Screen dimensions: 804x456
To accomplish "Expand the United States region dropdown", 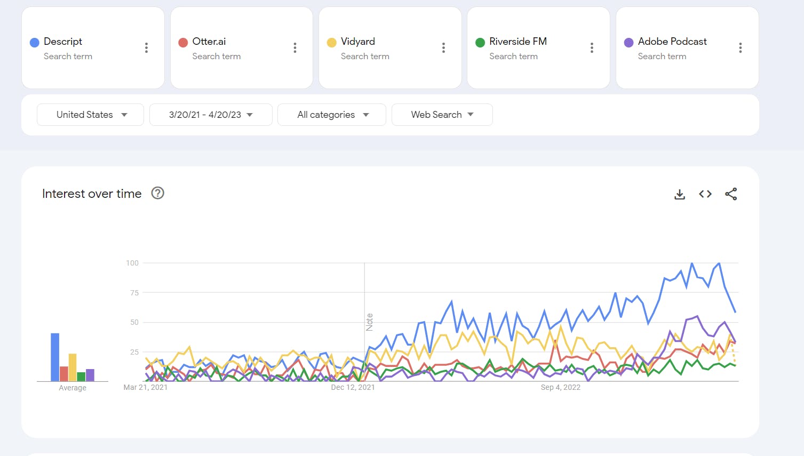I will tap(90, 115).
